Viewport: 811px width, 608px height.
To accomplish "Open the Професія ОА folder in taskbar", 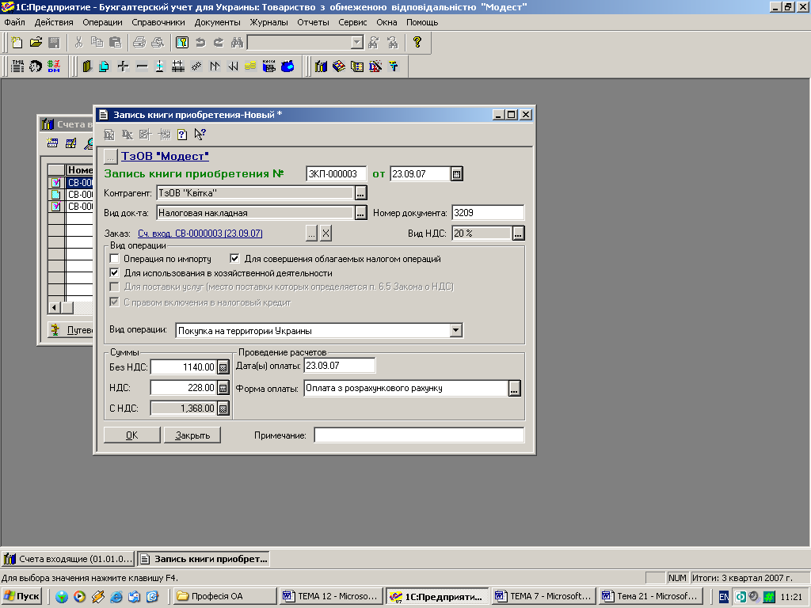I will tap(224, 596).
